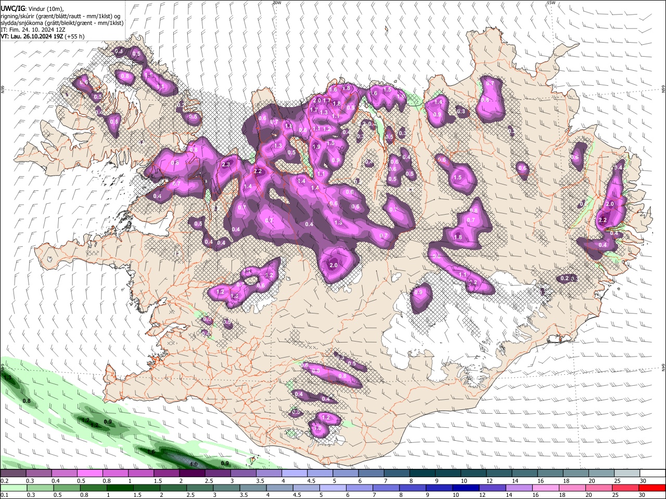Pick the light pink swatch starting at 16 in rain scale

545,488
